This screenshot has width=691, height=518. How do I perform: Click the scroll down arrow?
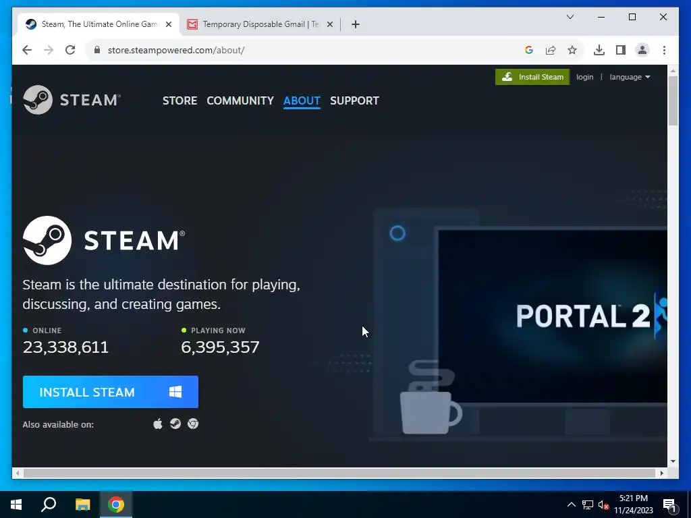click(x=673, y=461)
